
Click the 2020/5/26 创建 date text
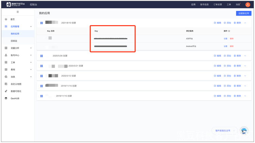60,56
